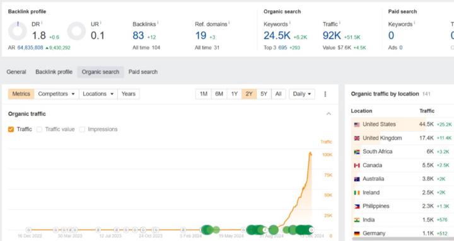Select the Philippines location row

point(402,206)
